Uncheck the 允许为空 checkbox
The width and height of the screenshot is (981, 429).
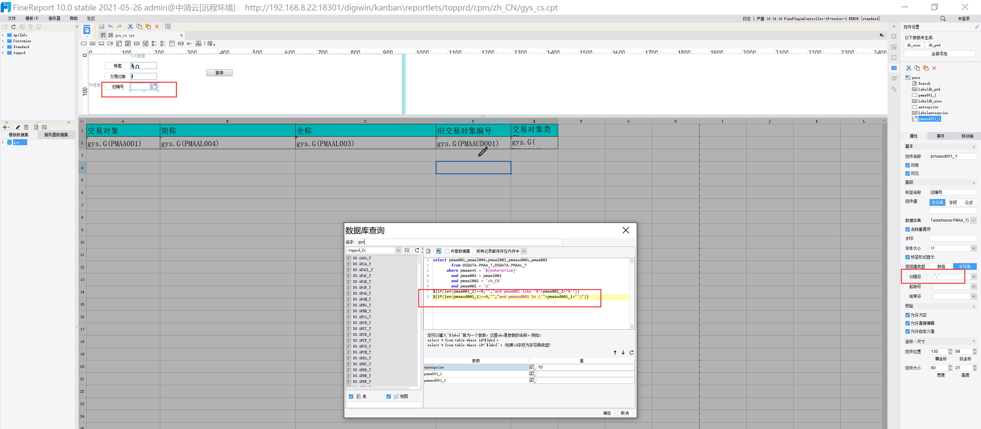(x=907, y=315)
